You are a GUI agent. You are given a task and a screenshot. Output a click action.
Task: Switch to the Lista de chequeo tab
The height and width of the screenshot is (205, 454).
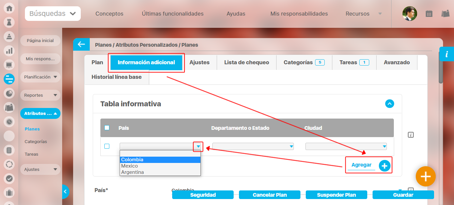pyautogui.click(x=246, y=62)
